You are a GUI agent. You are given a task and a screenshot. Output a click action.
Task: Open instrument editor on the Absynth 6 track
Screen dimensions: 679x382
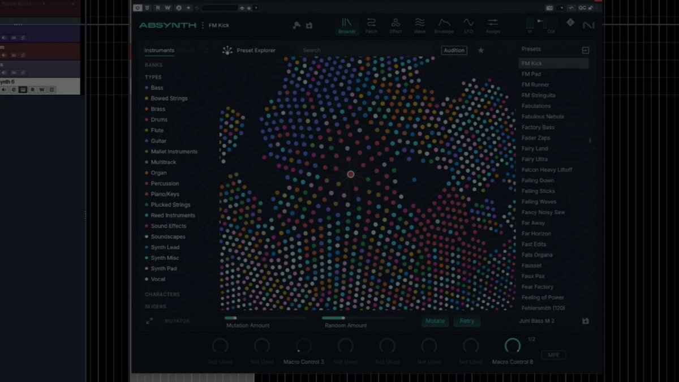(x=23, y=89)
